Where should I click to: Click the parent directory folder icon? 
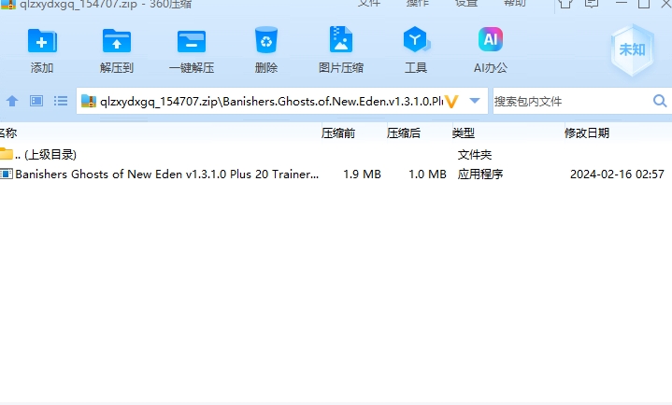pos(7,153)
